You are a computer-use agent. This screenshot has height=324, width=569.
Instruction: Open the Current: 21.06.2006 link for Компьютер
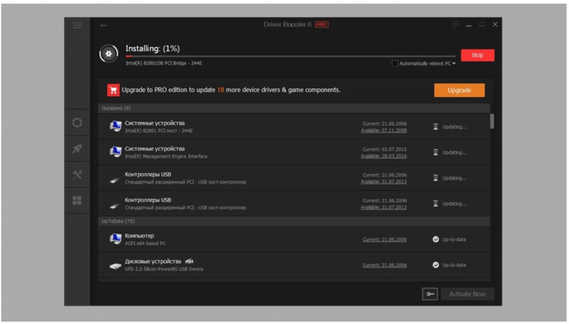(x=384, y=240)
